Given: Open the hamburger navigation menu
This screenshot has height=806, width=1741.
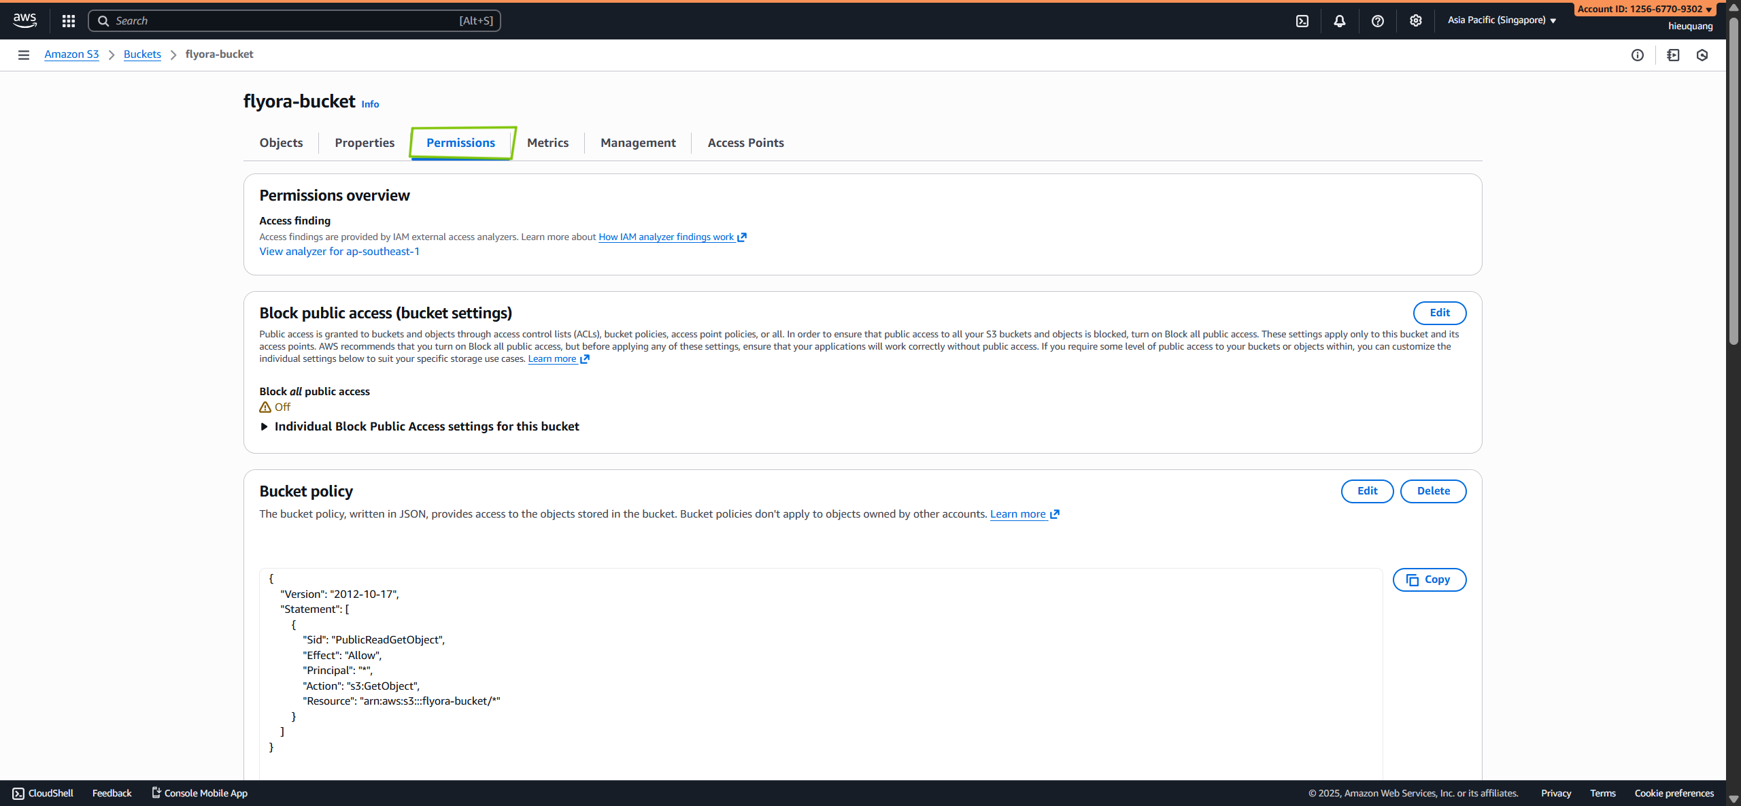Looking at the screenshot, I should (x=24, y=54).
